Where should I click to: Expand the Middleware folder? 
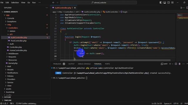tap(13, 54)
